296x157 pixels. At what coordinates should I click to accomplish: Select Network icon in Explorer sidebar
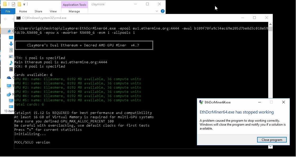pyautogui.click(x=9, y=94)
